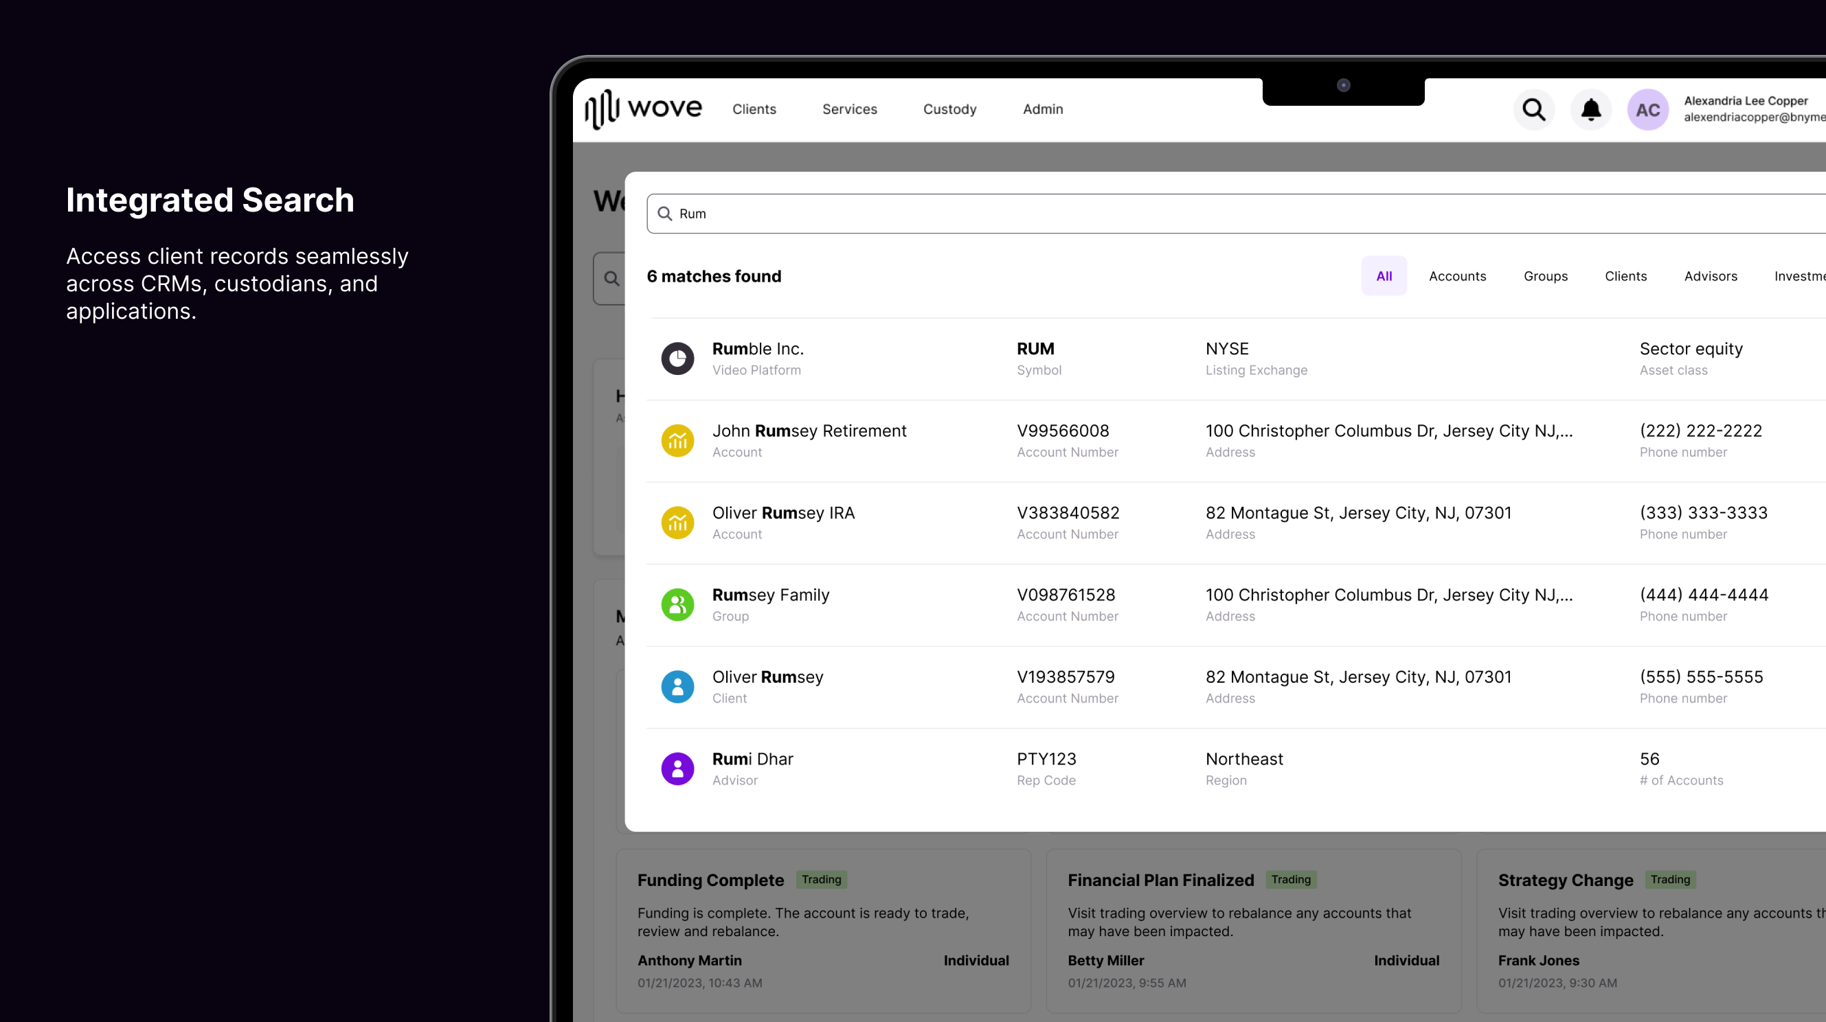Click the '01/21/2023, 10:43 AM' timestamp
This screenshot has width=1826, height=1022.
tap(699, 984)
